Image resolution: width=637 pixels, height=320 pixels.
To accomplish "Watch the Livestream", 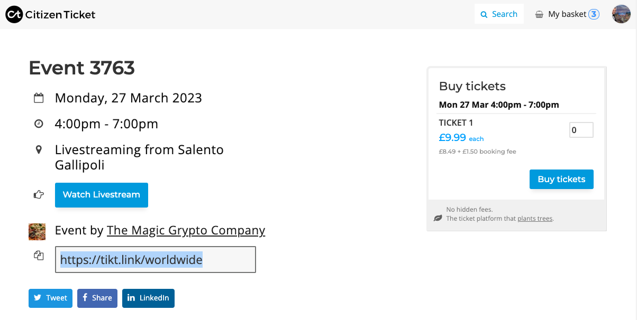I will [x=102, y=195].
